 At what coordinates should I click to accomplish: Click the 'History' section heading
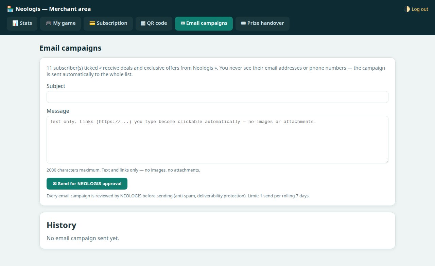(x=62, y=225)
